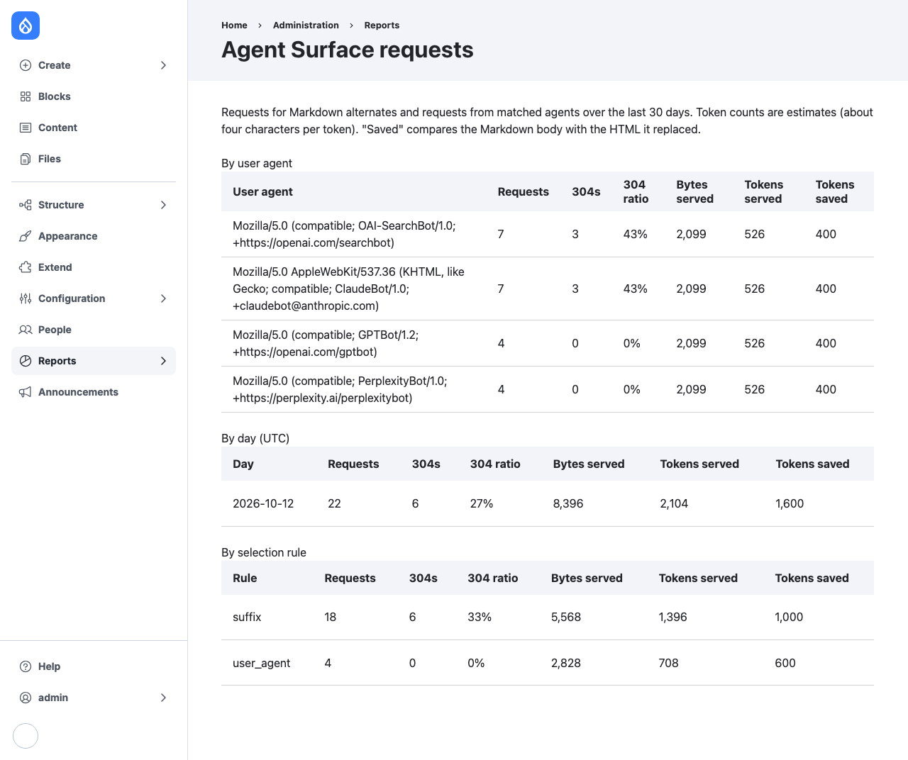908x760 pixels.
Task: Open the Announcements sidebar link
Action: tap(94, 392)
